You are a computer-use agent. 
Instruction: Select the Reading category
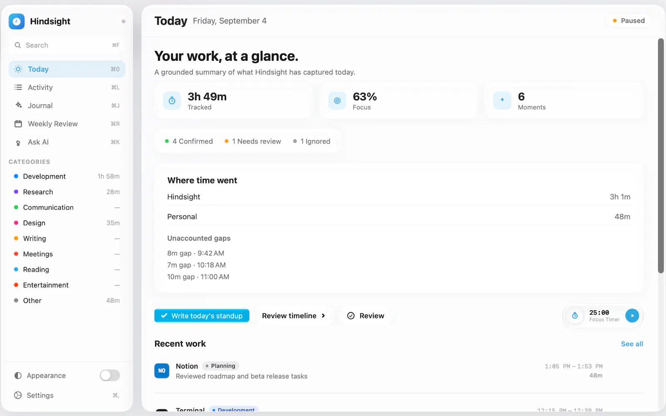click(x=67, y=270)
